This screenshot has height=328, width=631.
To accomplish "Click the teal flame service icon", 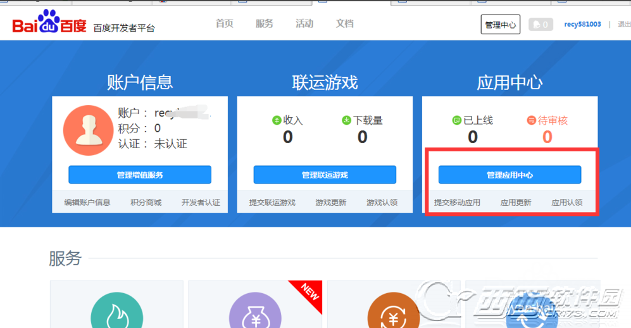I will coord(116,310).
